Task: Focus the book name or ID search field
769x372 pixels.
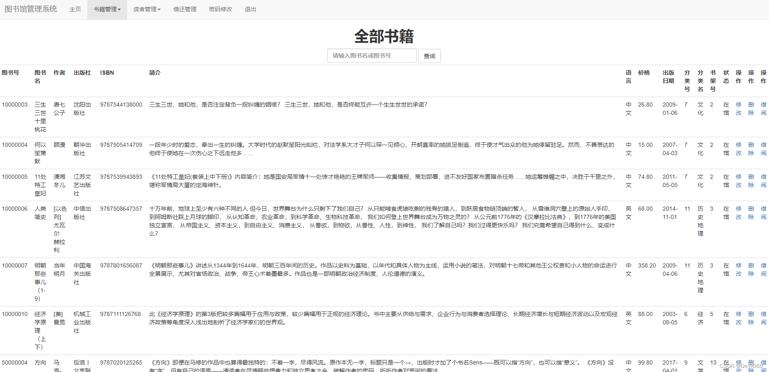Action: [x=372, y=56]
